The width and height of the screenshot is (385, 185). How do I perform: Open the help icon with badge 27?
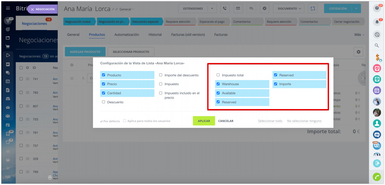[377, 8]
